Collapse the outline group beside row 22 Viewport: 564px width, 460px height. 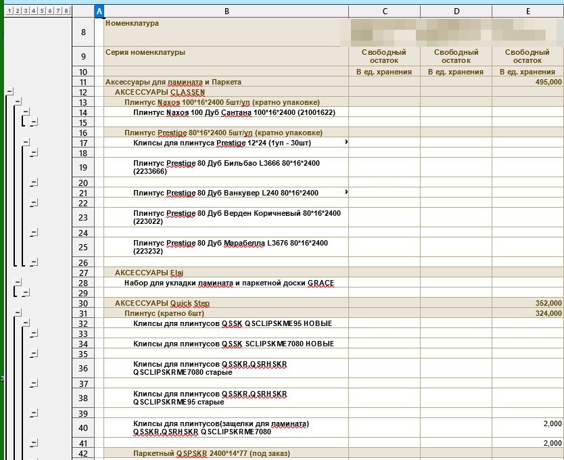(x=34, y=203)
